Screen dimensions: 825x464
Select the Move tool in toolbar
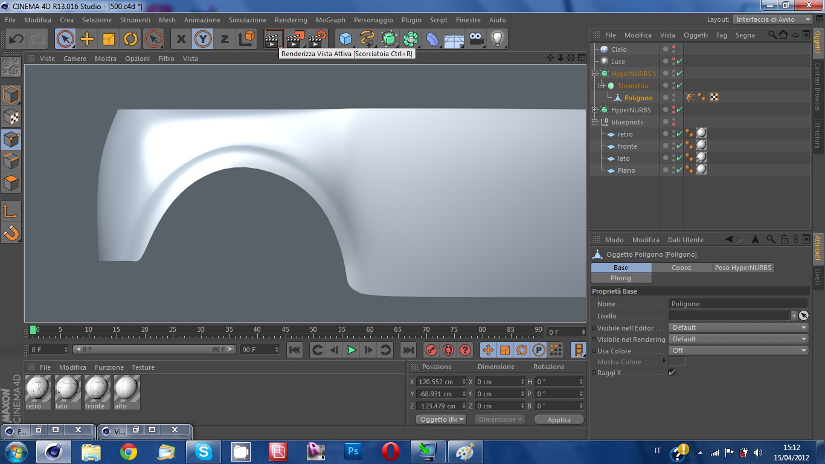tap(87, 39)
